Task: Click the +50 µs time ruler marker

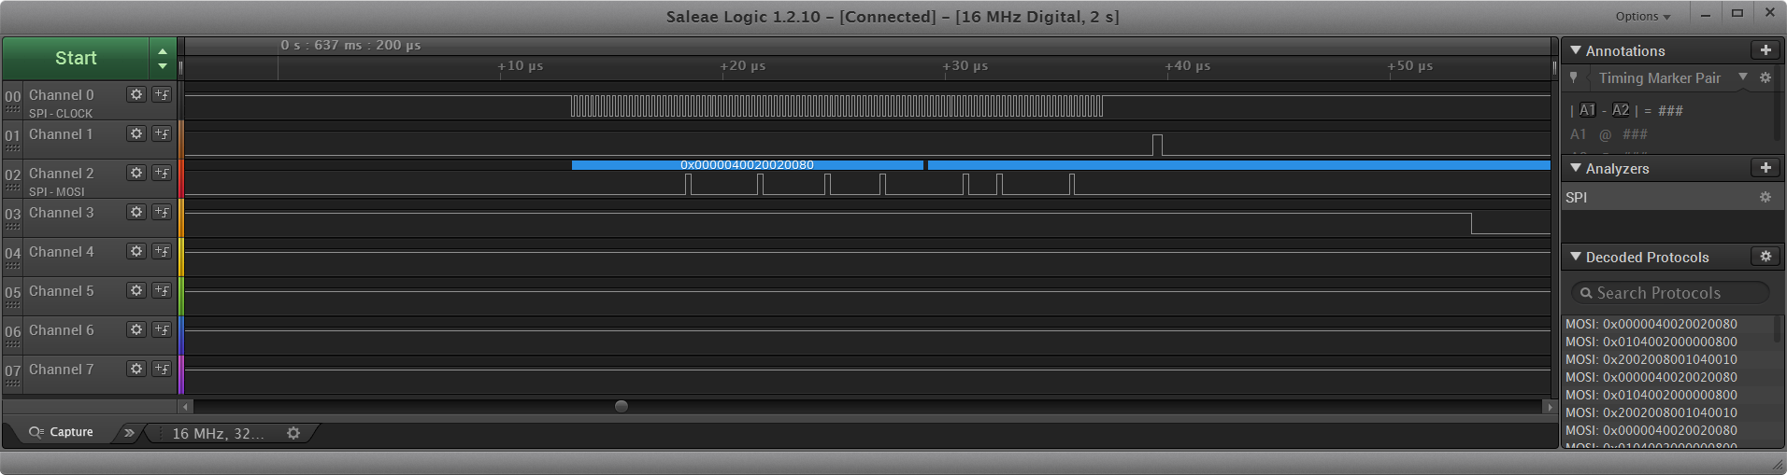Action: [x=1409, y=65]
